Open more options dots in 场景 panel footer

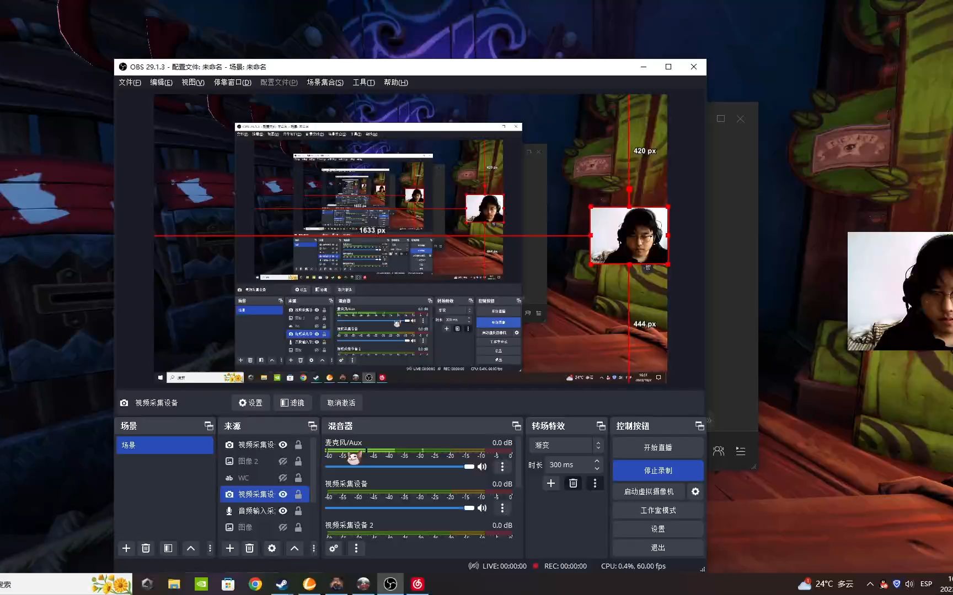(x=210, y=548)
